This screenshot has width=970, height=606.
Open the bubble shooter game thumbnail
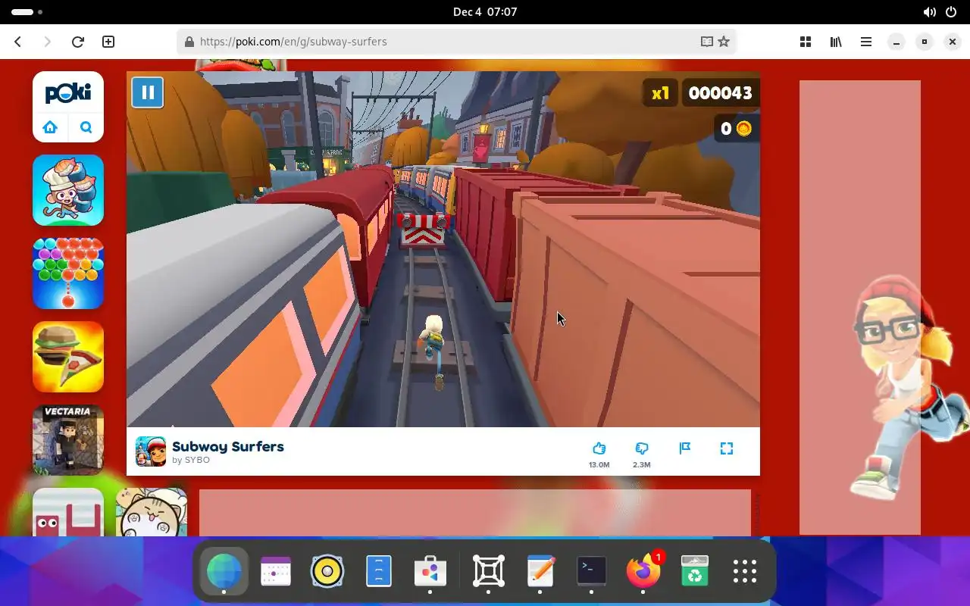68,273
